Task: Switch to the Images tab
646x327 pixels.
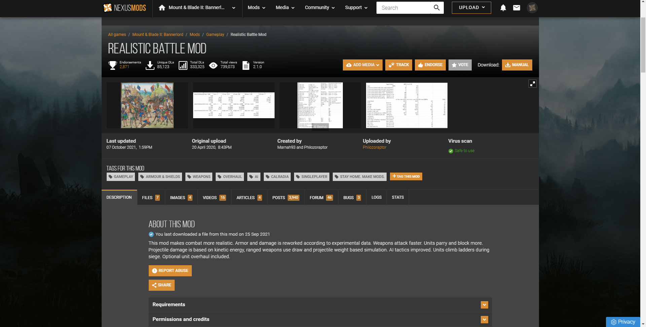Action: coord(181,198)
